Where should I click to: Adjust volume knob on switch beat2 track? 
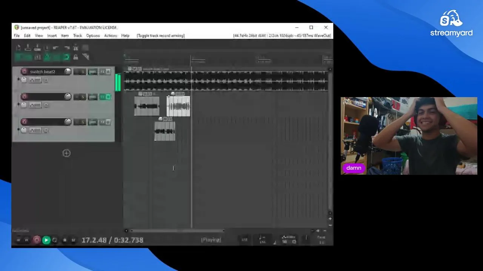coord(68,72)
